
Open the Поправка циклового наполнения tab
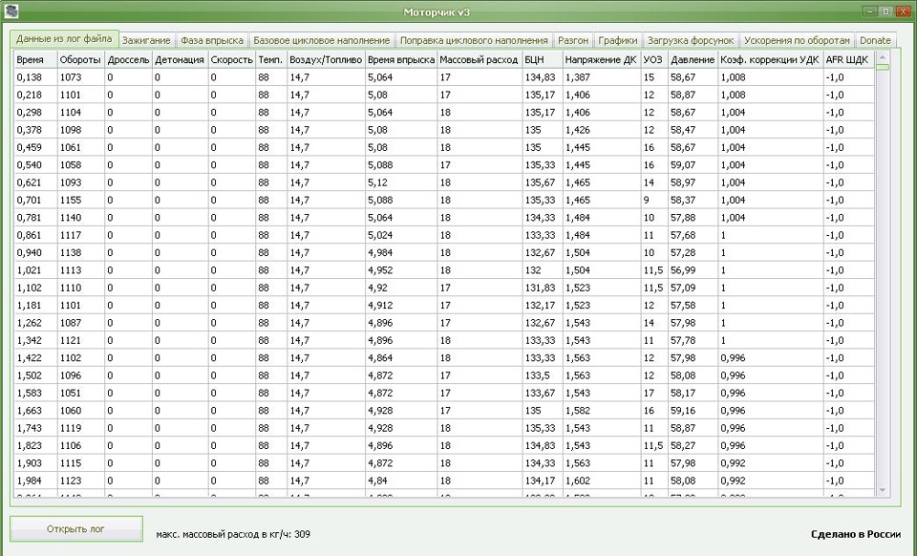[474, 40]
